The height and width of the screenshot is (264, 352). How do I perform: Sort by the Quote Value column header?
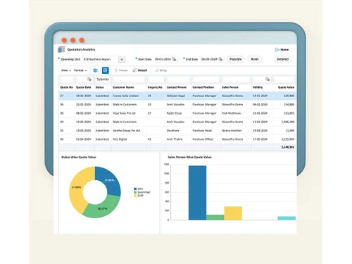click(x=286, y=87)
